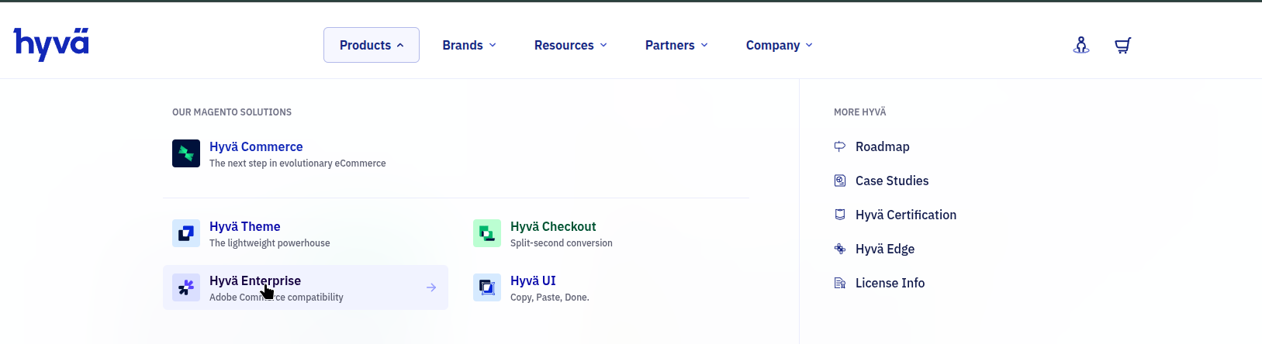
Task: Go to the Roadmap page
Action: (883, 146)
